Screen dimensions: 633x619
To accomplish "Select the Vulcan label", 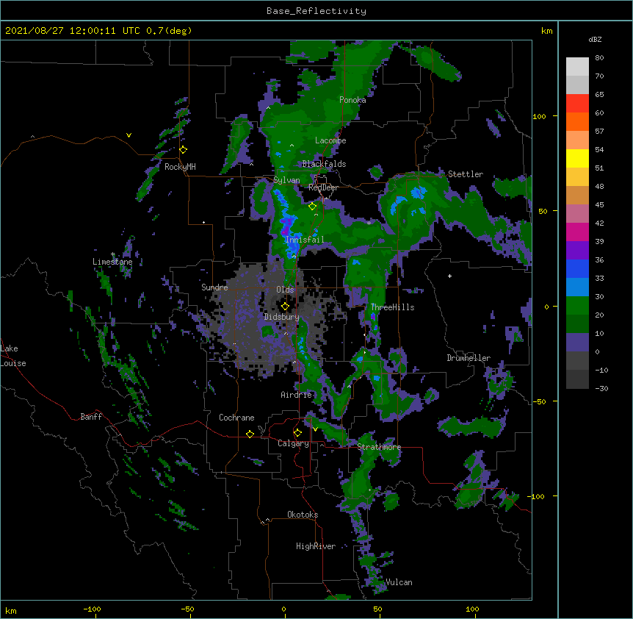I will tap(399, 582).
